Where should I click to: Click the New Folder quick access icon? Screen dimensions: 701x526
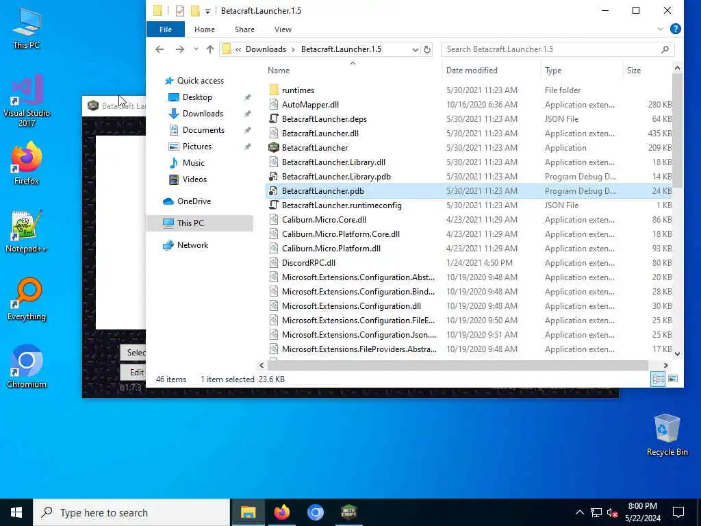(195, 11)
